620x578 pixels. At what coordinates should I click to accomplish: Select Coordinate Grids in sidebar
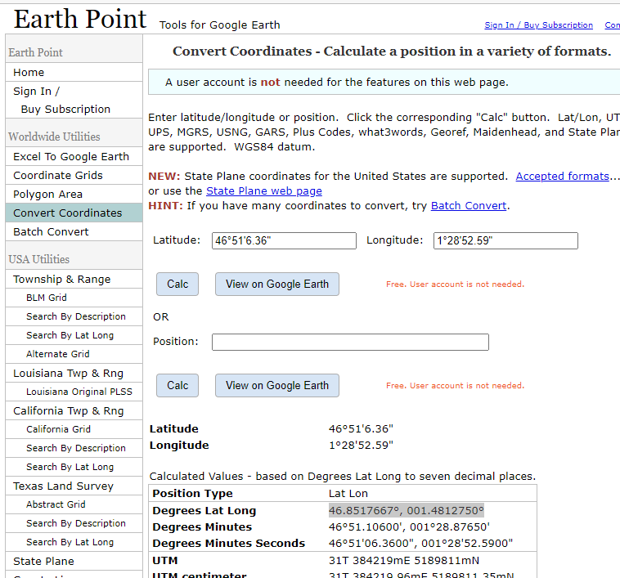(x=58, y=176)
